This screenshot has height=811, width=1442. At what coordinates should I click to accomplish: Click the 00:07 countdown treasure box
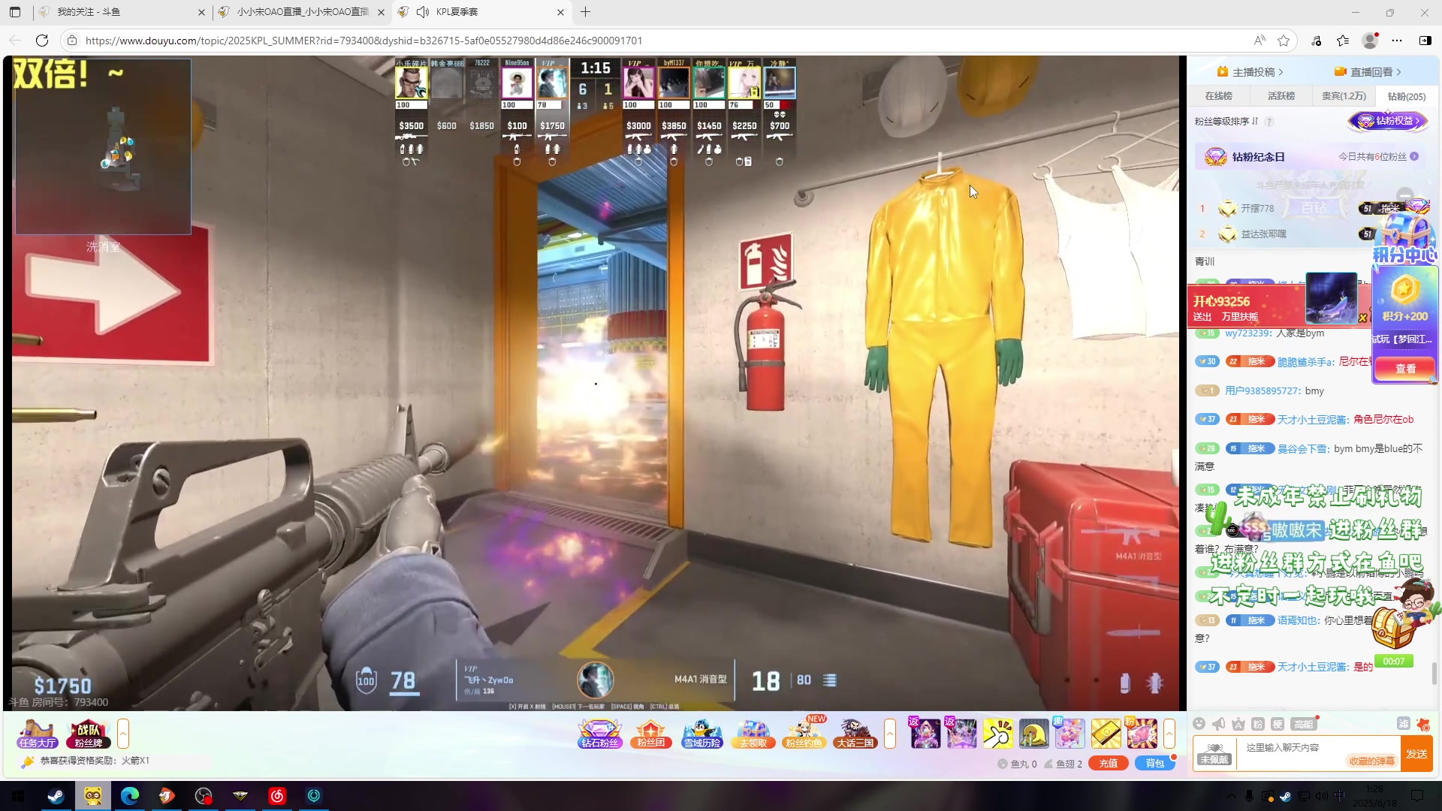tap(1394, 637)
